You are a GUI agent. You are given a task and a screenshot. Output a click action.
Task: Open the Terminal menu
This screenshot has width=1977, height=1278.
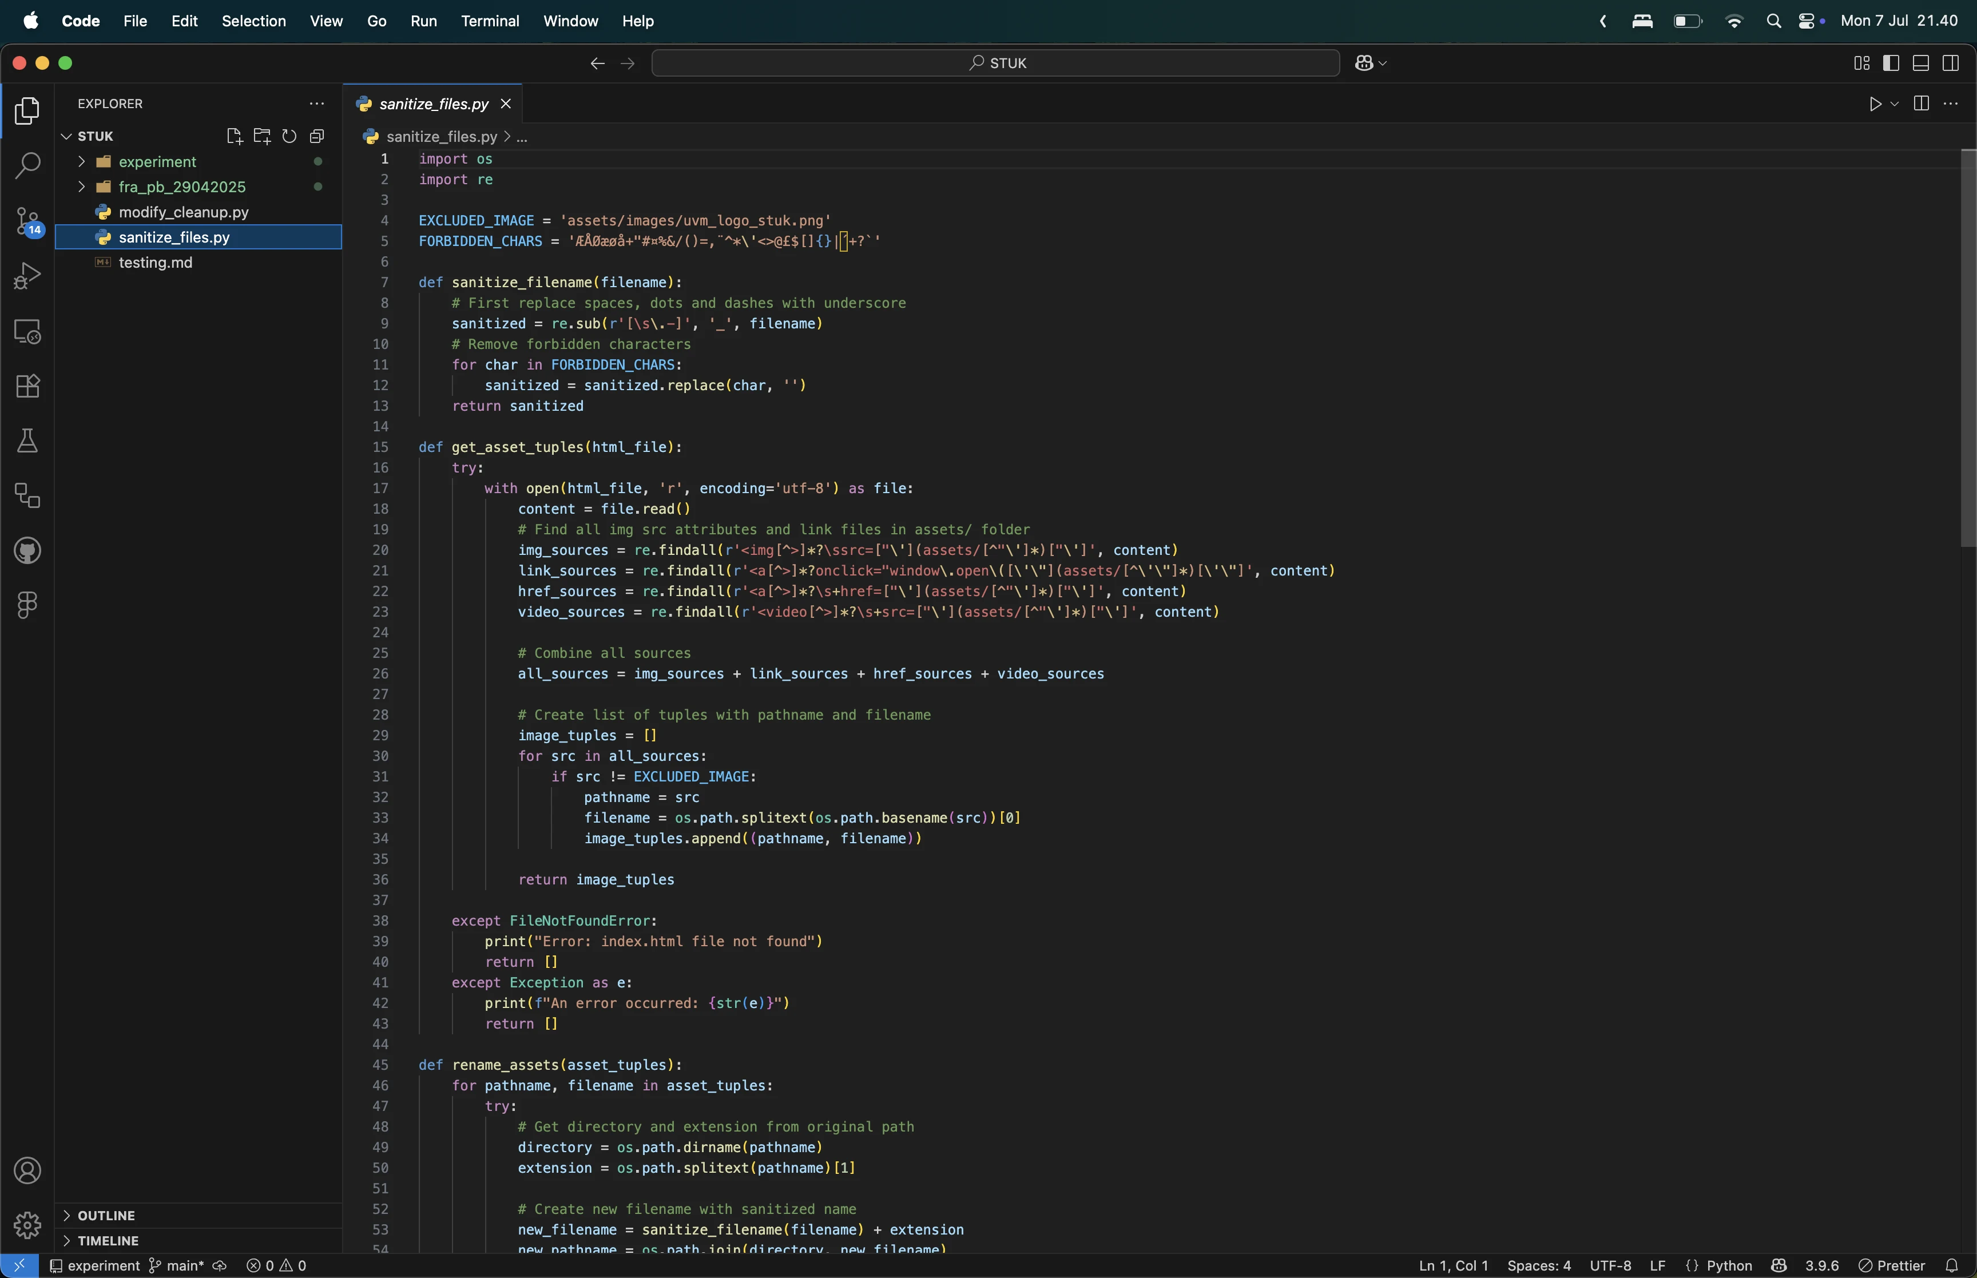point(490,21)
